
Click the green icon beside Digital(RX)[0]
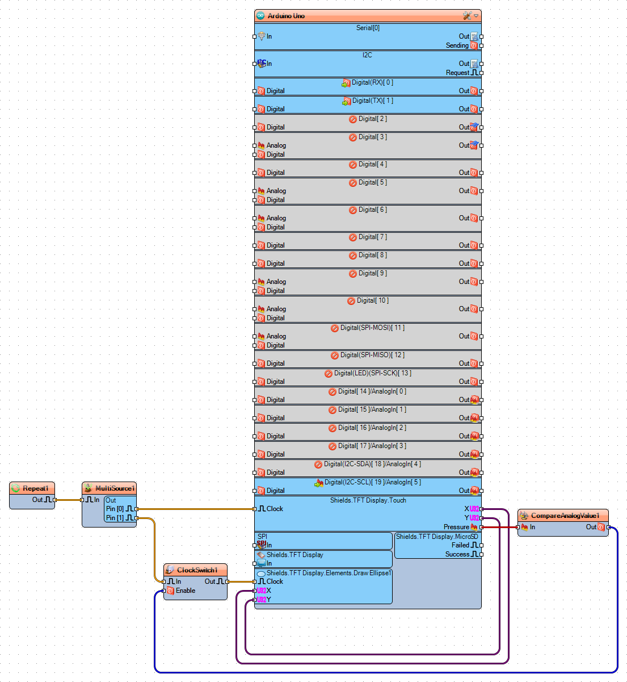(x=346, y=82)
